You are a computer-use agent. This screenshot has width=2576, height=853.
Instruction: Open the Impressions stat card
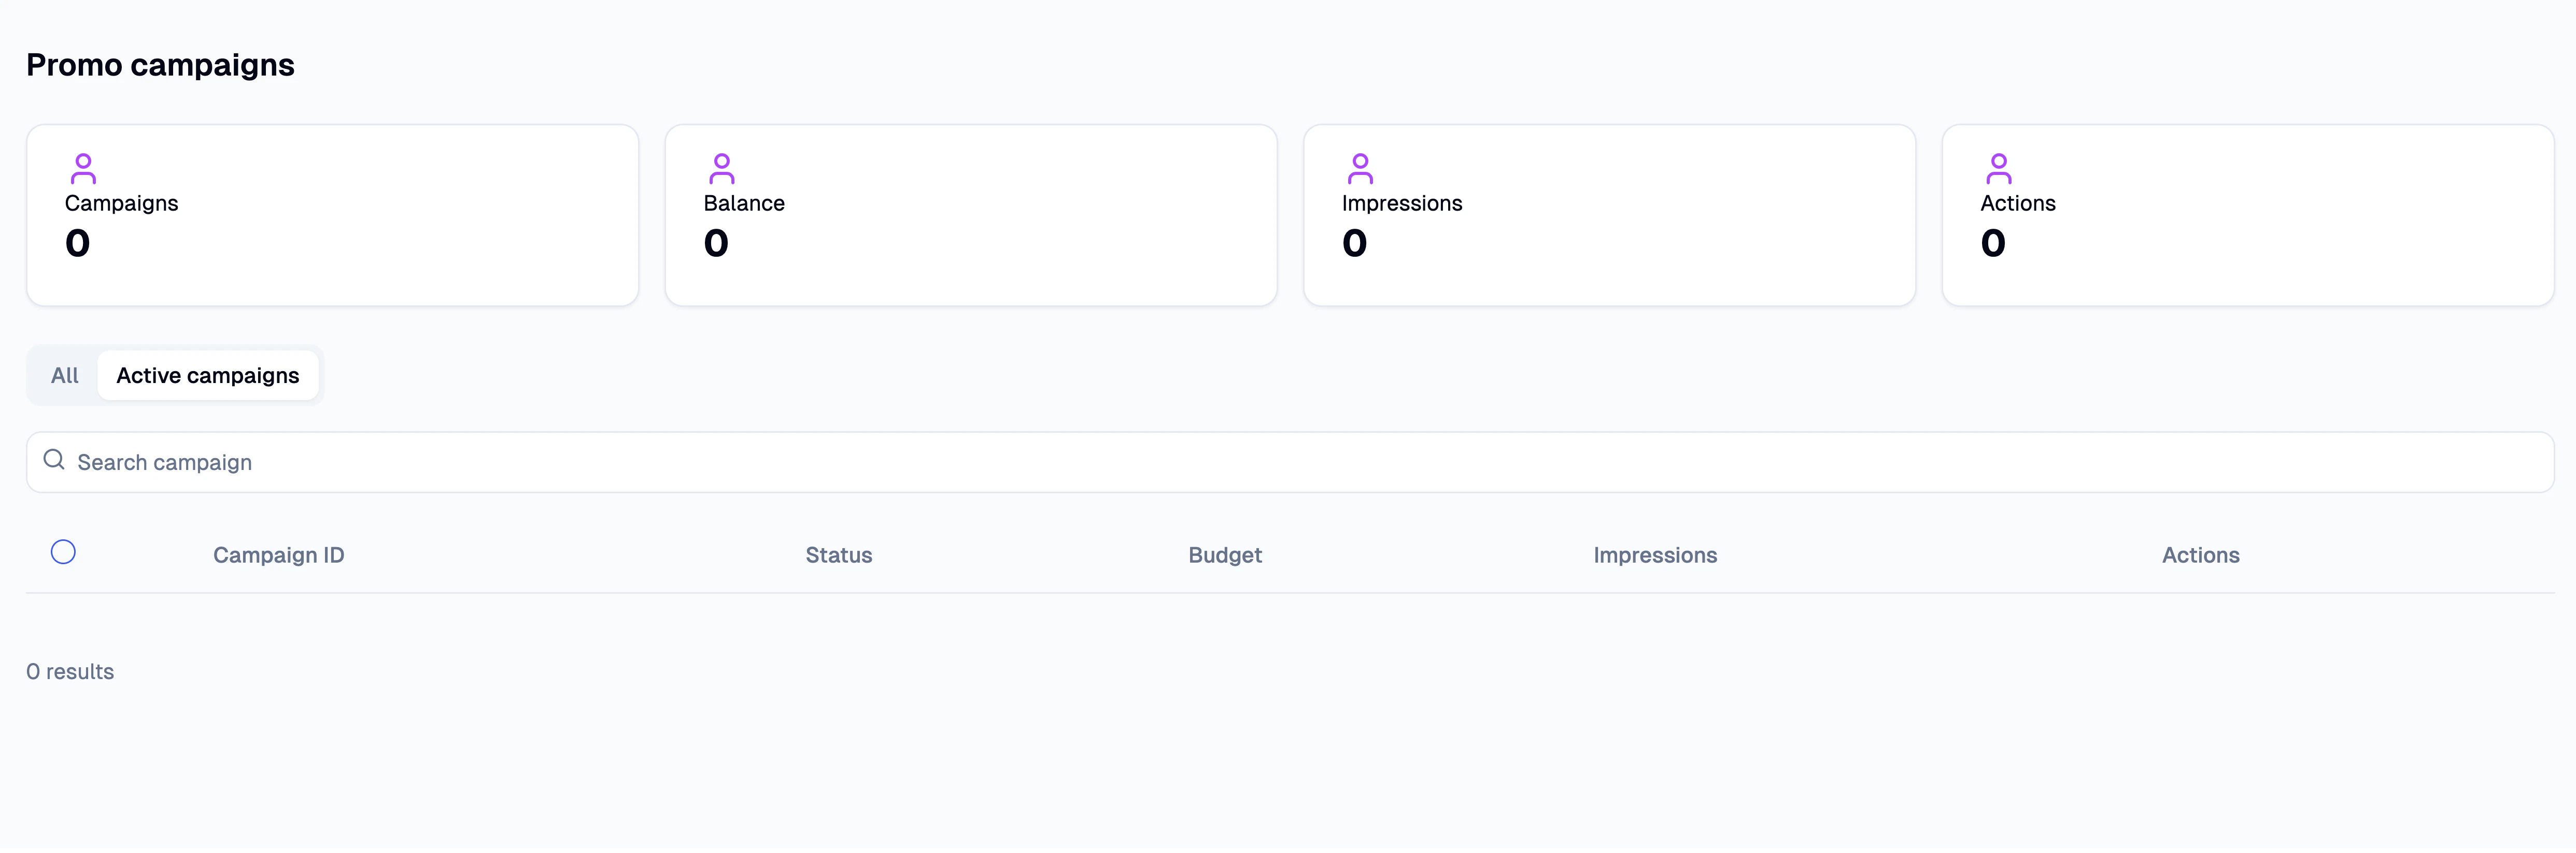coord(1609,216)
